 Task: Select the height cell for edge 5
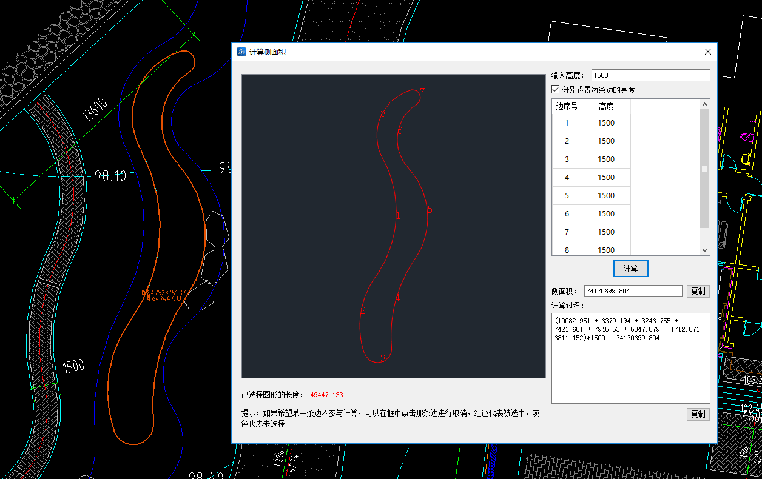[606, 196]
